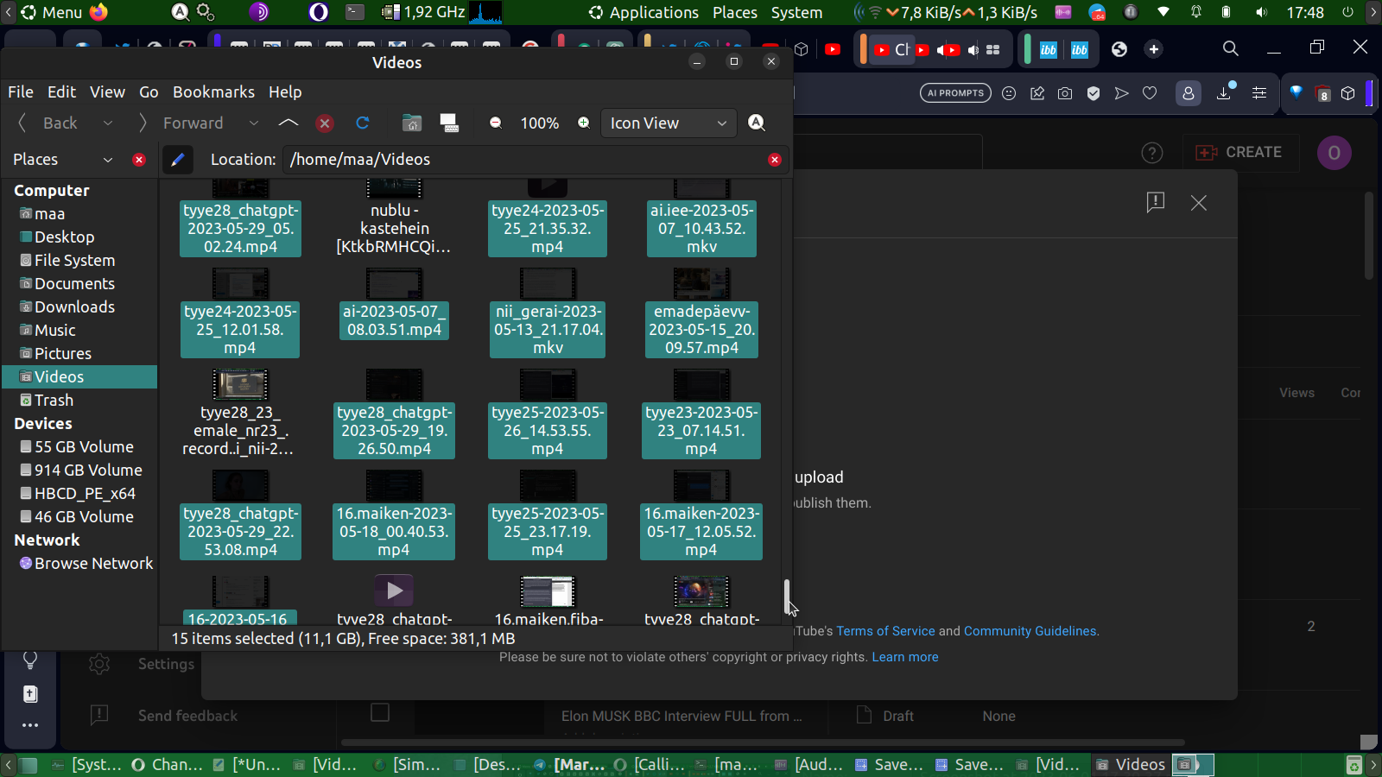Click the Terms of Service link
Image resolution: width=1382 pixels, height=777 pixels.
(x=885, y=631)
